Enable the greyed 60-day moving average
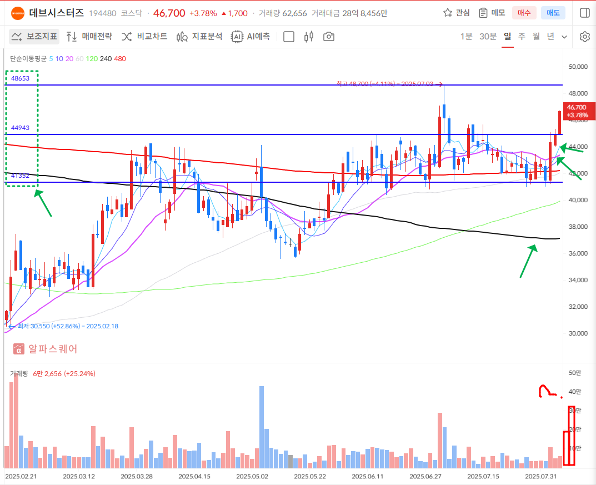 tap(79, 59)
